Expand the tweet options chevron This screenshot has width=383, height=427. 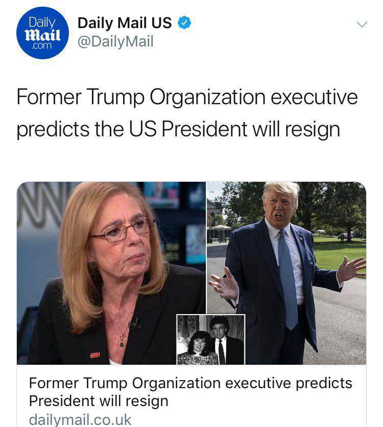362,25
